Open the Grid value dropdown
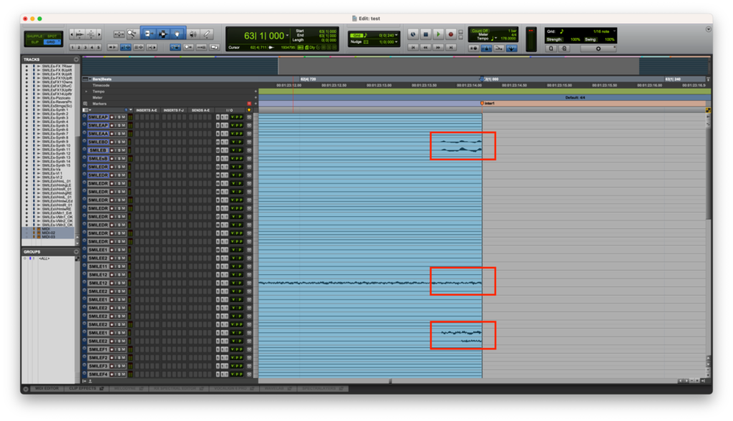The image size is (733, 421). point(397,35)
